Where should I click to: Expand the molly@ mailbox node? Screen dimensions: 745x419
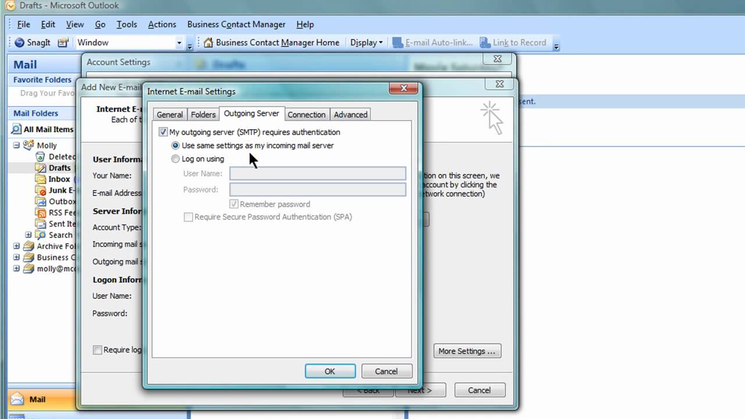point(16,269)
